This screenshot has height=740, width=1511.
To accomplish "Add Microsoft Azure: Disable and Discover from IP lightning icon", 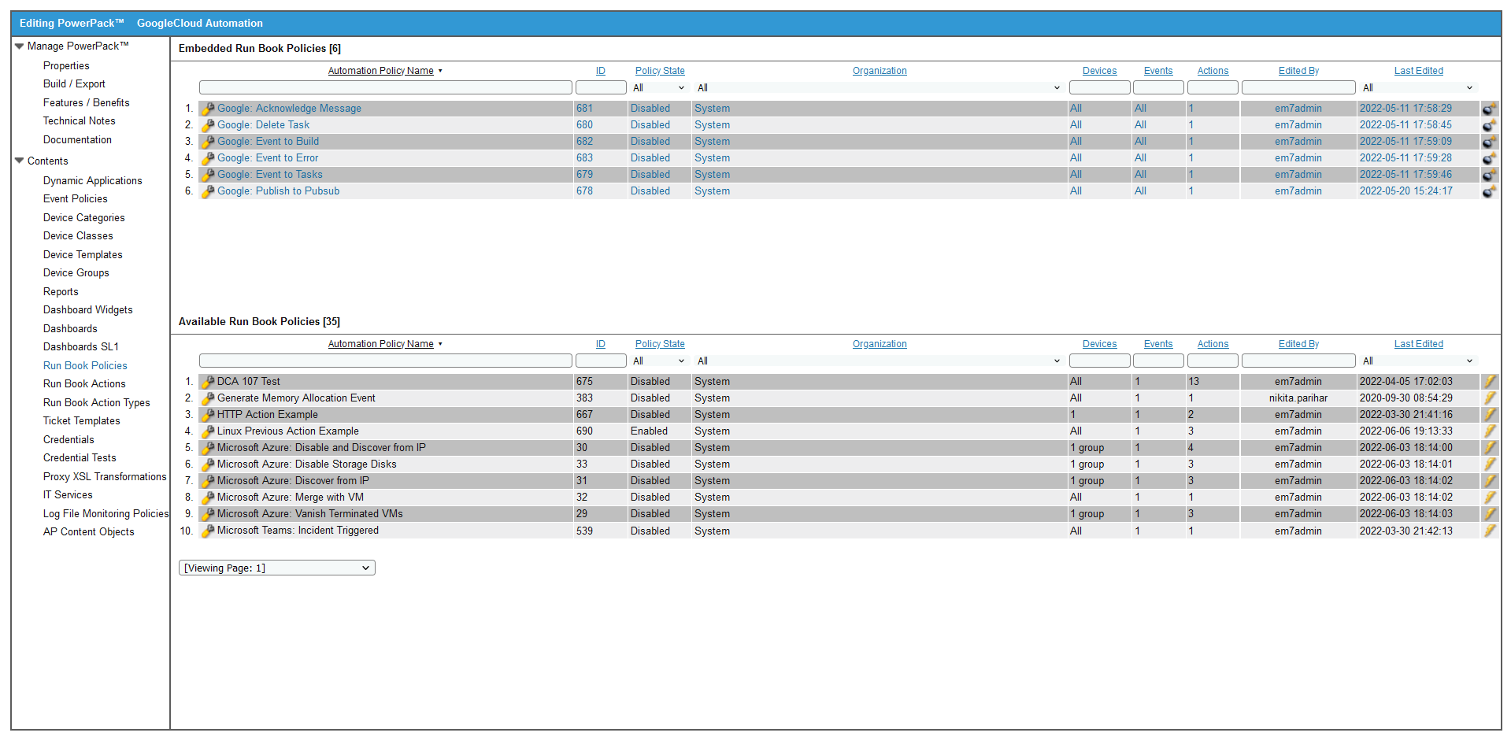I will (x=1490, y=448).
